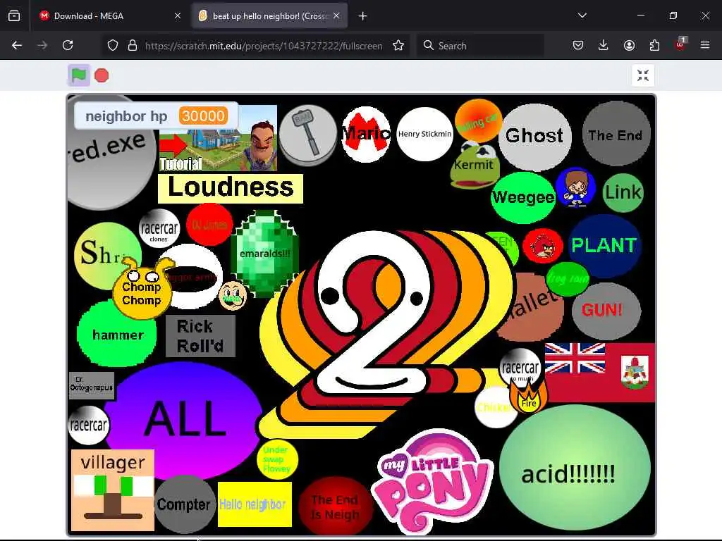Click the yellow Hello neighbor box
The width and height of the screenshot is (722, 541).
click(x=255, y=504)
